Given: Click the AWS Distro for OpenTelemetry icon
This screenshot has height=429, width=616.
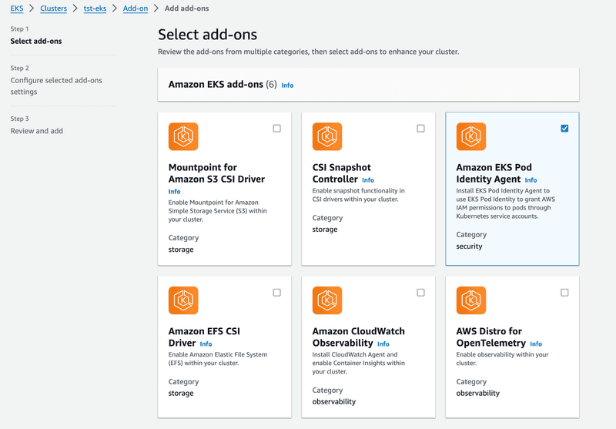Looking at the screenshot, I should [x=471, y=300].
